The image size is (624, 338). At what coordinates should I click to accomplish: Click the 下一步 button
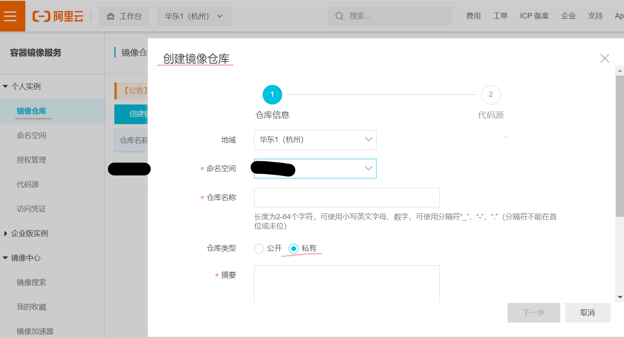pos(533,313)
